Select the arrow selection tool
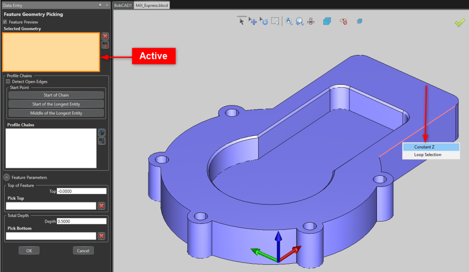The height and width of the screenshot is (272, 469). (x=242, y=21)
